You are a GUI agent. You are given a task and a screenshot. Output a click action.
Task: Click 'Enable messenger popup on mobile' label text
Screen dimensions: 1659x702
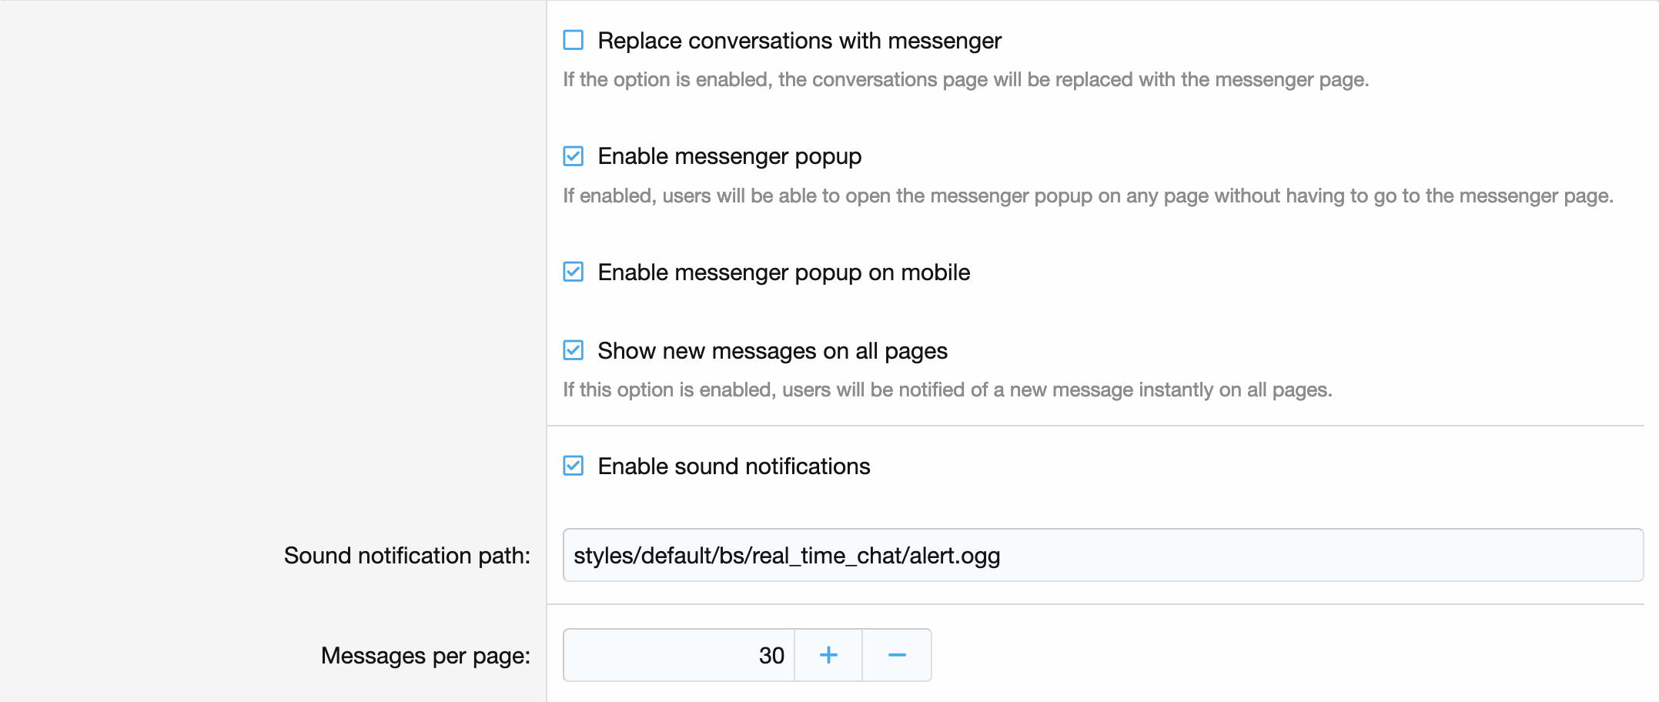tap(784, 272)
